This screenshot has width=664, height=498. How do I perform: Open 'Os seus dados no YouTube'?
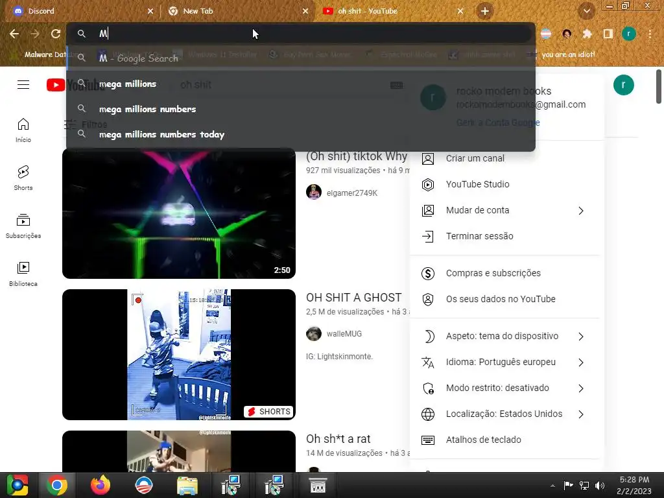(x=504, y=299)
